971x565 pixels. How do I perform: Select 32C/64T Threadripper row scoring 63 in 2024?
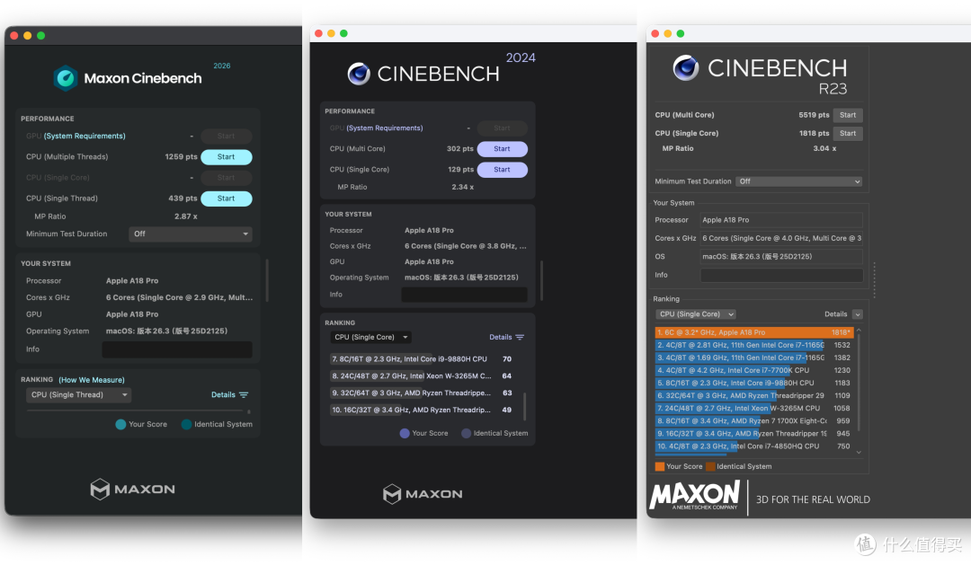point(424,393)
